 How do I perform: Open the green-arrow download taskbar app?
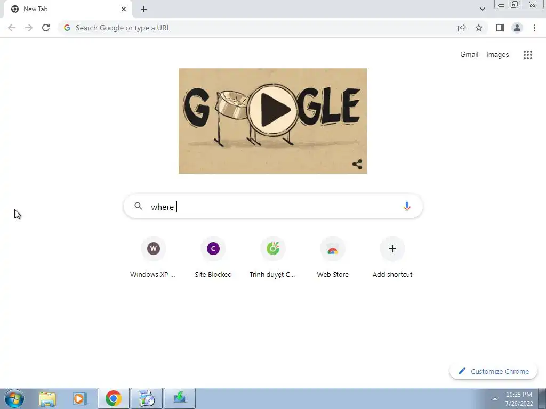(180, 398)
